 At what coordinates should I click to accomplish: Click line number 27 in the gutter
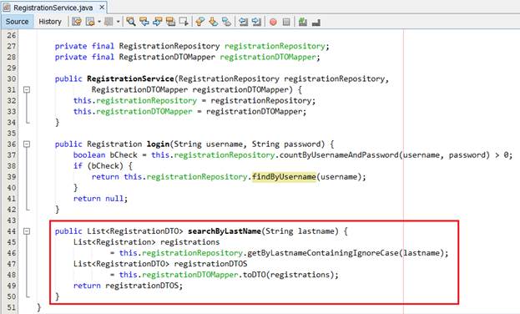pyautogui.click(x=12, y=46)
